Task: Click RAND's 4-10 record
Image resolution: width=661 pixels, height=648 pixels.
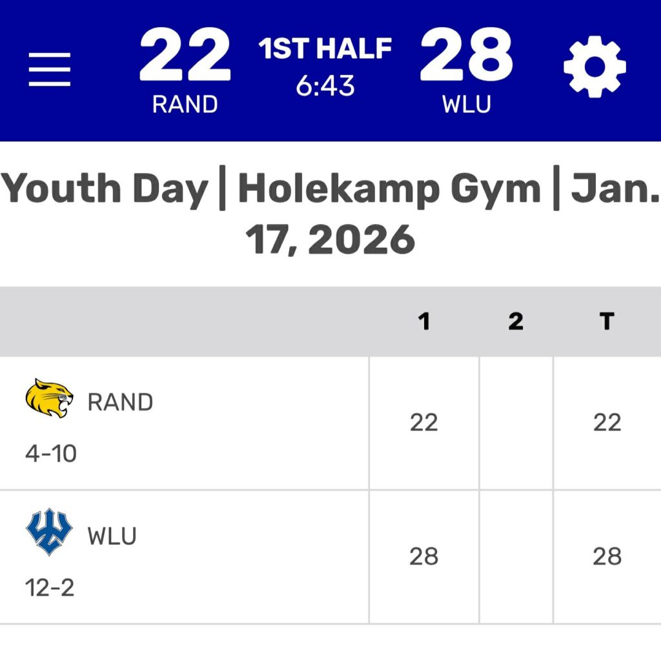Action: [x=50, y=454]
